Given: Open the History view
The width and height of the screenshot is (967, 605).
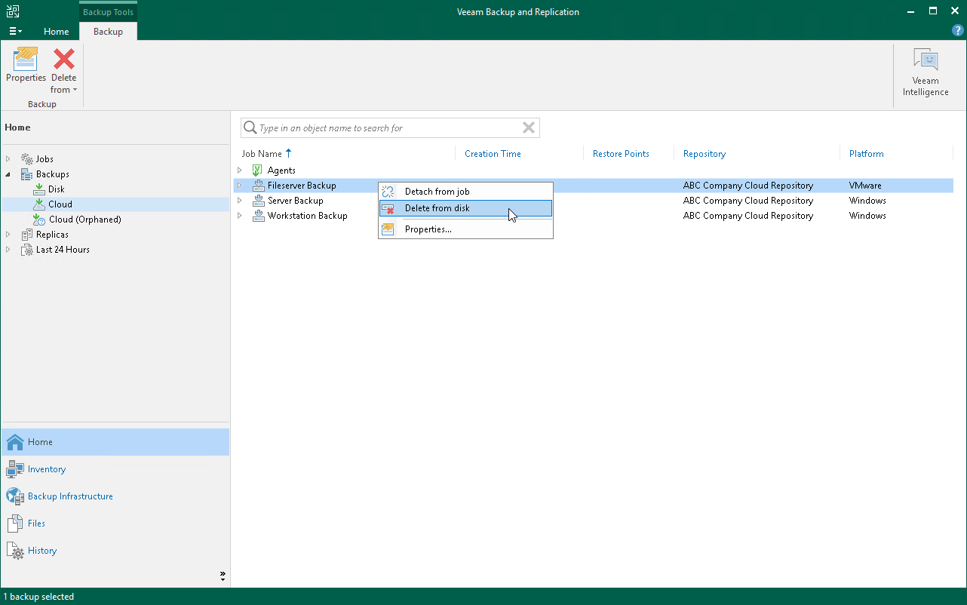Looking at the screenshot, I should (x=42, y=550).
